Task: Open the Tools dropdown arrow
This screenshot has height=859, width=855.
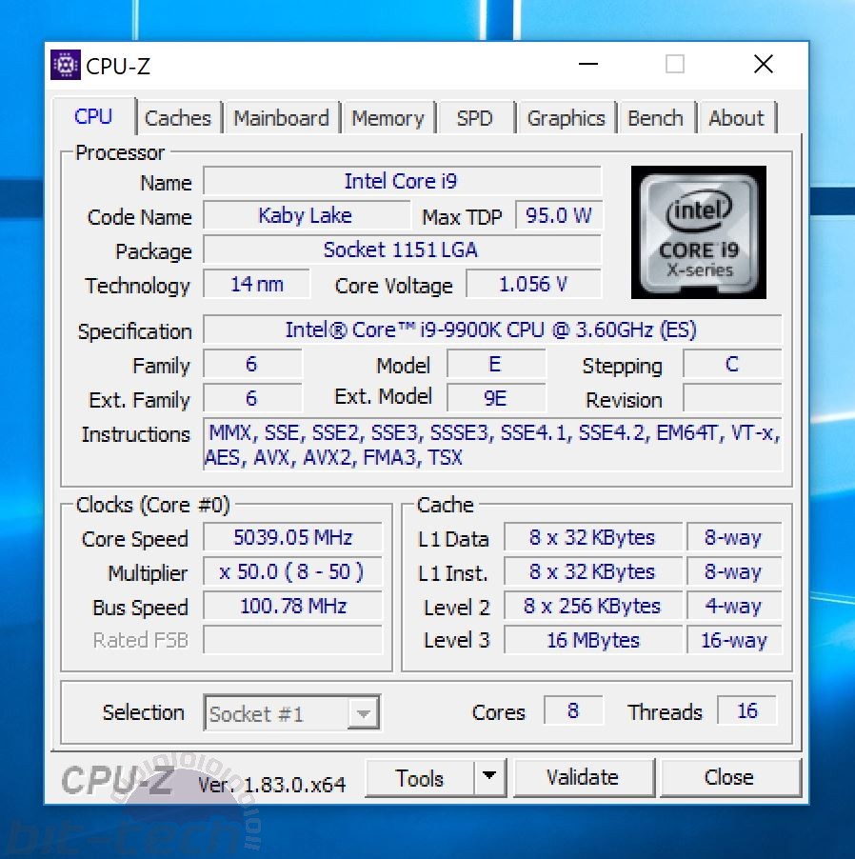Action: (x=492, y=778)
